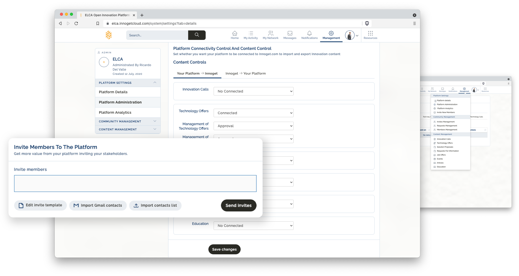
Task: Open Management gear menu
Action: [331, 35]
